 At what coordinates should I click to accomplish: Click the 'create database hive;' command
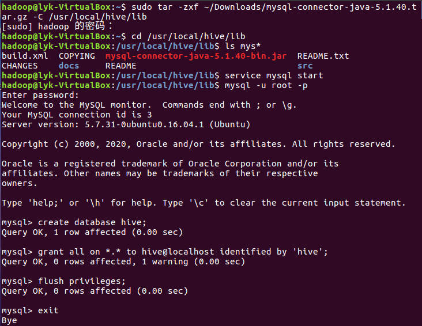click(89, 222)
